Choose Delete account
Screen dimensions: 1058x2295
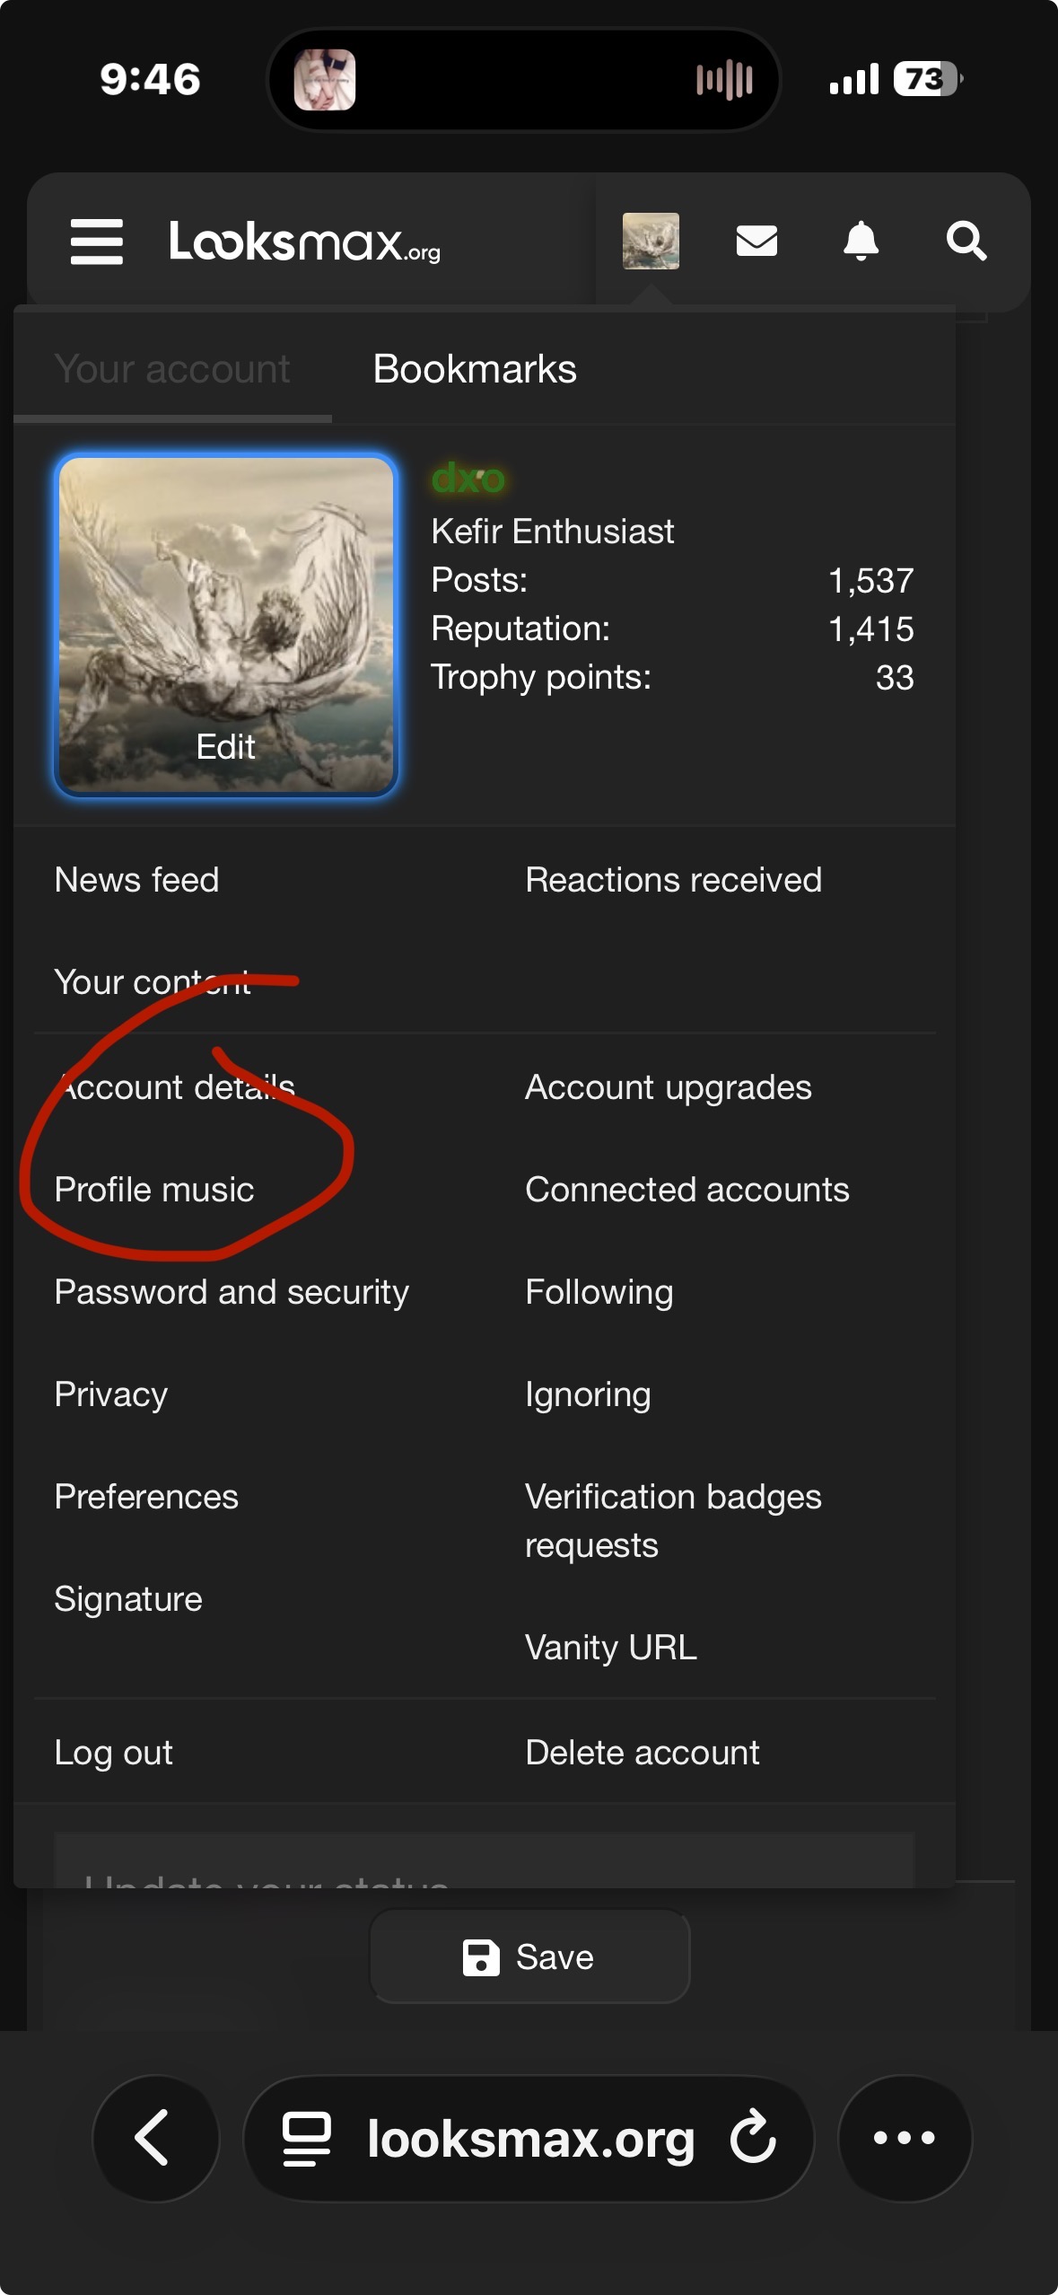[643, 1753]
